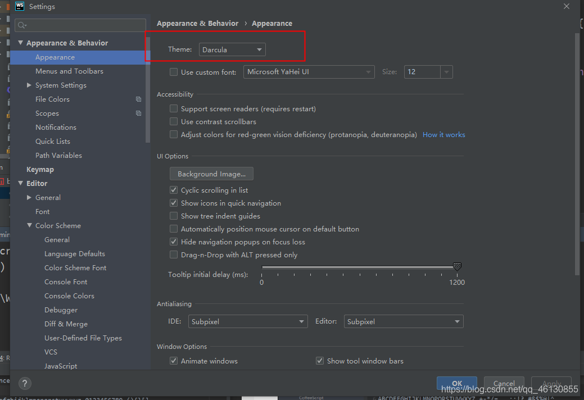Collapse the Color Scheme tree node
This screenshot has height=400, width=584.
click(x=29, y=225)
